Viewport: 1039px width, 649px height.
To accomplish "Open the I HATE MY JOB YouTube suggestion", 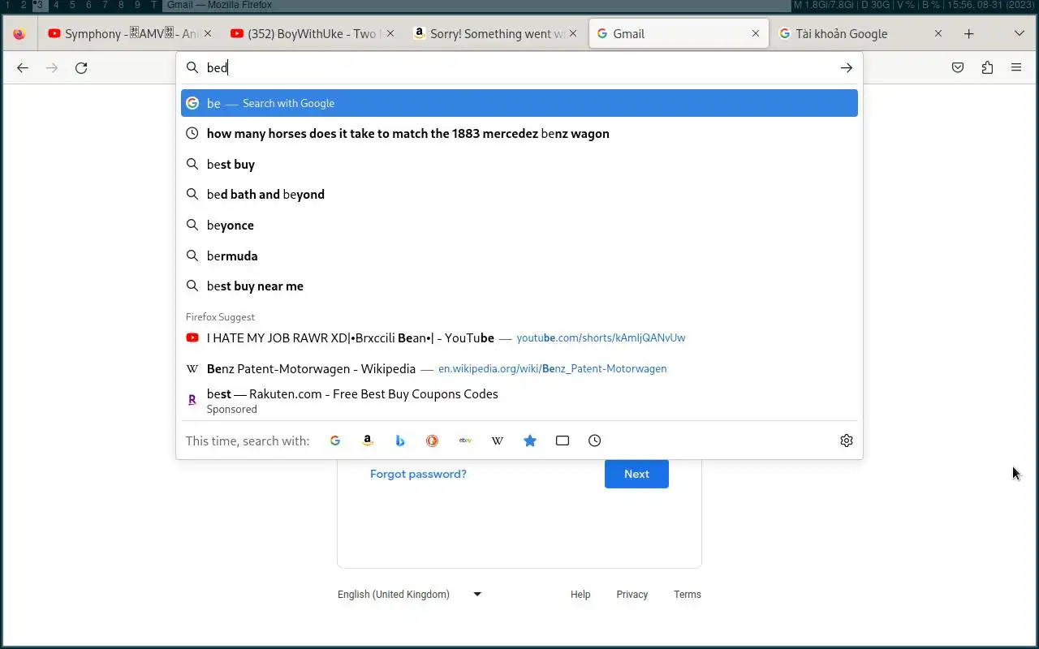I will [519, 337].
